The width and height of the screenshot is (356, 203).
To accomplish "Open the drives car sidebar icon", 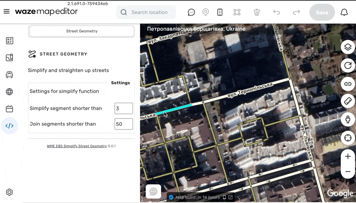I will [9, 74].
